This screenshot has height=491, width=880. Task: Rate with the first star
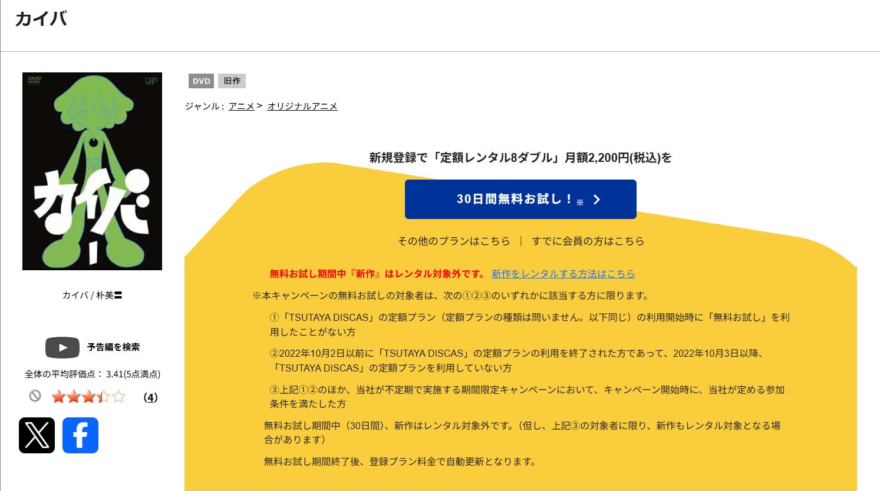click(x=58, y=397)
